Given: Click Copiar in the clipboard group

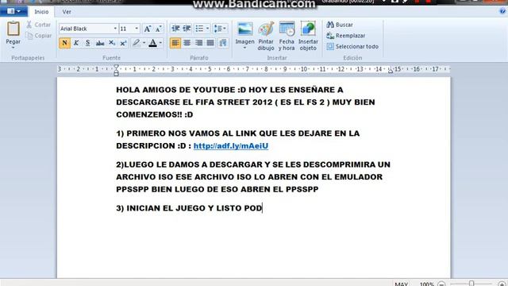Looking at the screenshot, I should (x=39, y=36).
